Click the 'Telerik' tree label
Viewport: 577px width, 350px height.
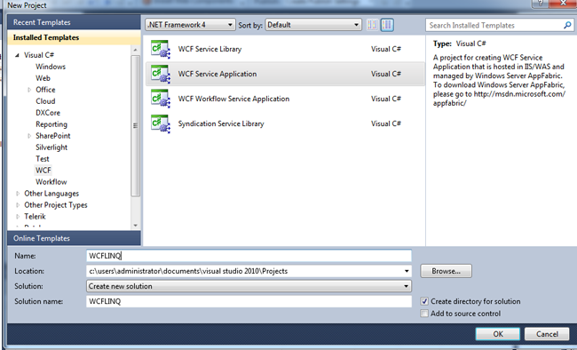[x=35, y=217]
